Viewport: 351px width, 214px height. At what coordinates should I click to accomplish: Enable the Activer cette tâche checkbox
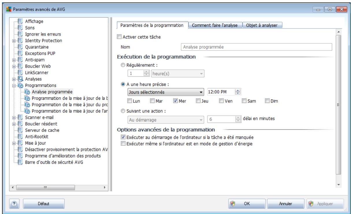pos(119,37)
